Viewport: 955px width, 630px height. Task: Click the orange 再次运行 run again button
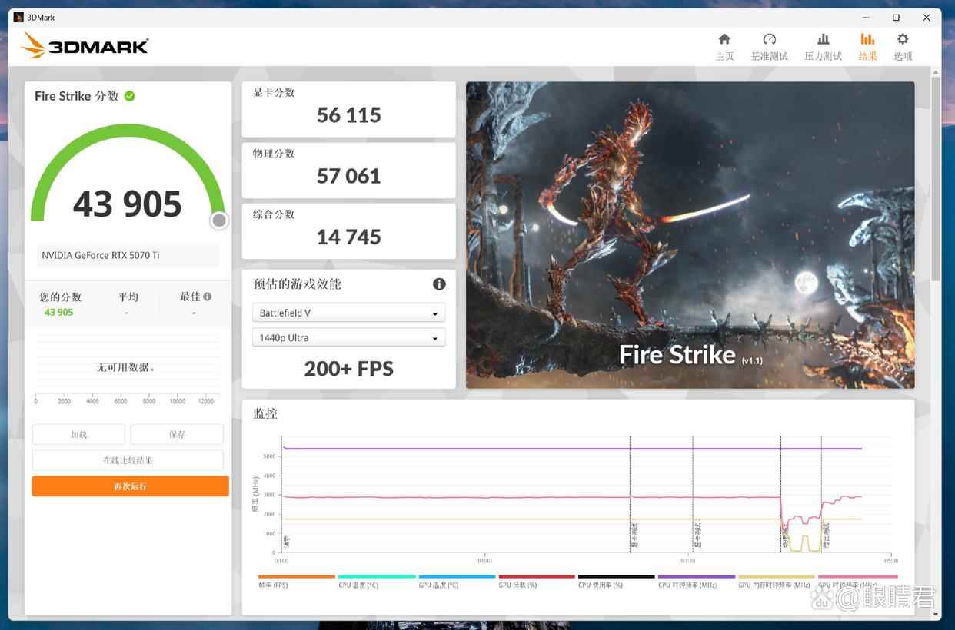point(130,486)
